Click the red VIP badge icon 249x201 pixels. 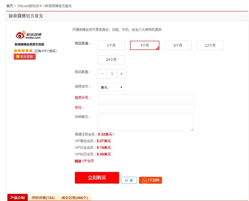pyautogui.click(x=78, y=161)
